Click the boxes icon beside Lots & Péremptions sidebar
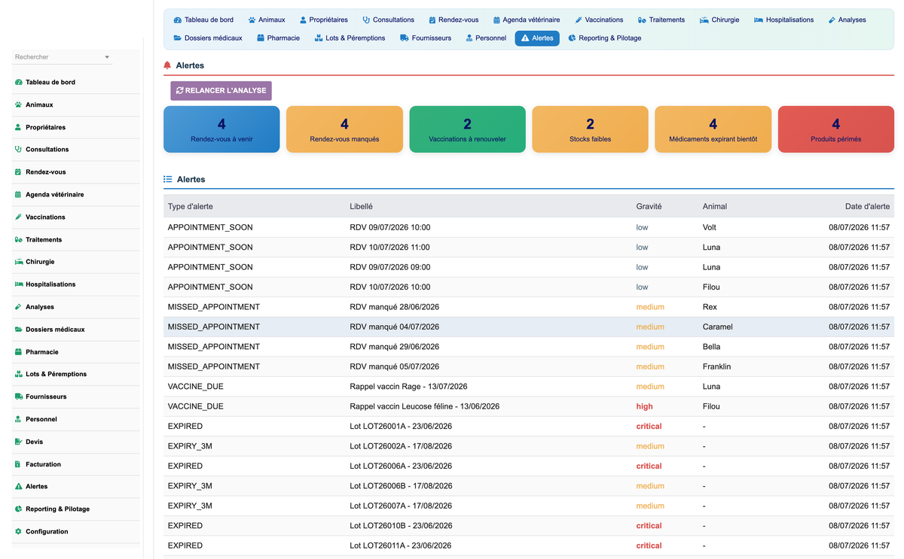The width and height of the screenshot is (904, 559). [x=18, y=374]
